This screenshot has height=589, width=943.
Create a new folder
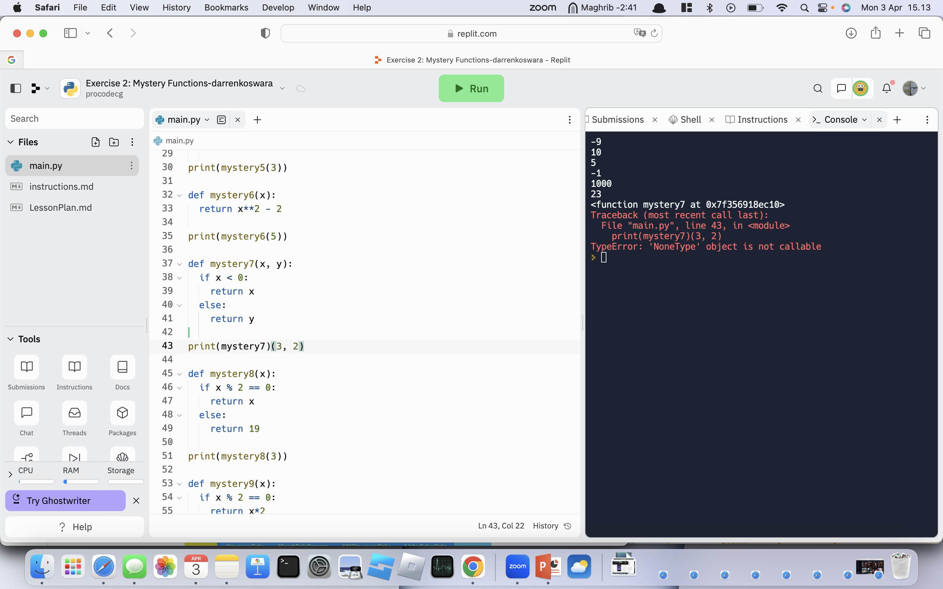(x=114, y=142)
